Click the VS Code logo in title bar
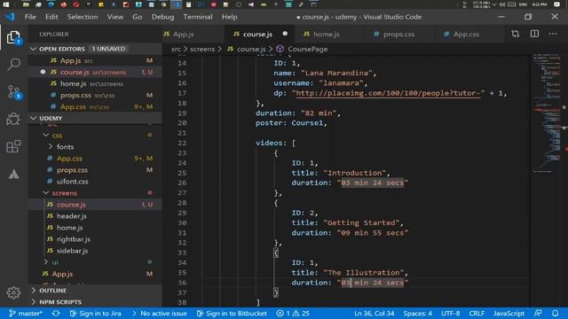Viewport: 568px width, 319px height. 10,17
